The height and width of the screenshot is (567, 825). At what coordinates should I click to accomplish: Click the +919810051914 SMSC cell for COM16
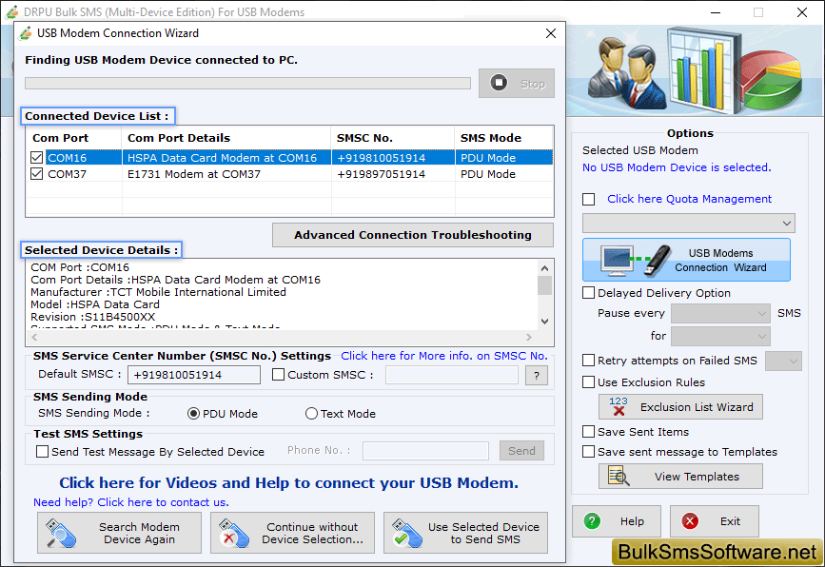[x=393, y=158]
